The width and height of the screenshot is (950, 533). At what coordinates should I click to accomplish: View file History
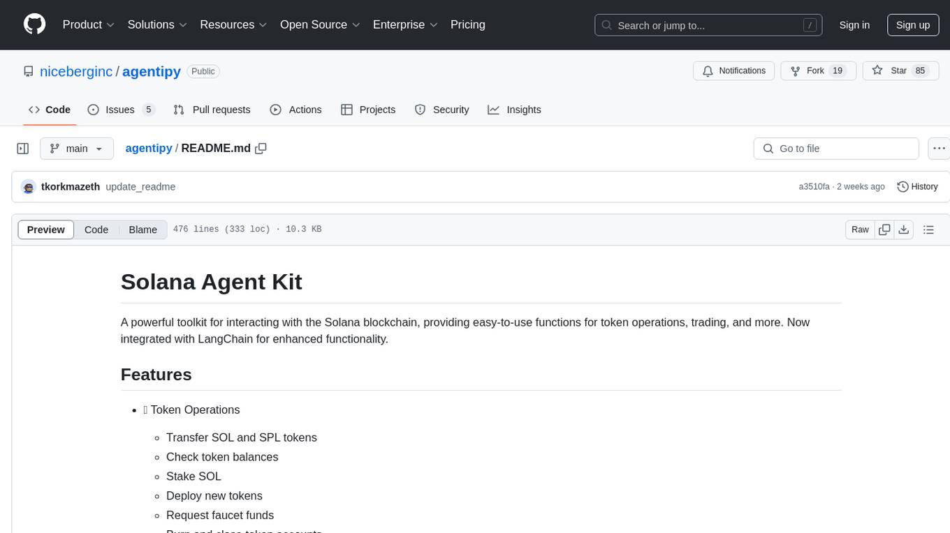(917, 187)
